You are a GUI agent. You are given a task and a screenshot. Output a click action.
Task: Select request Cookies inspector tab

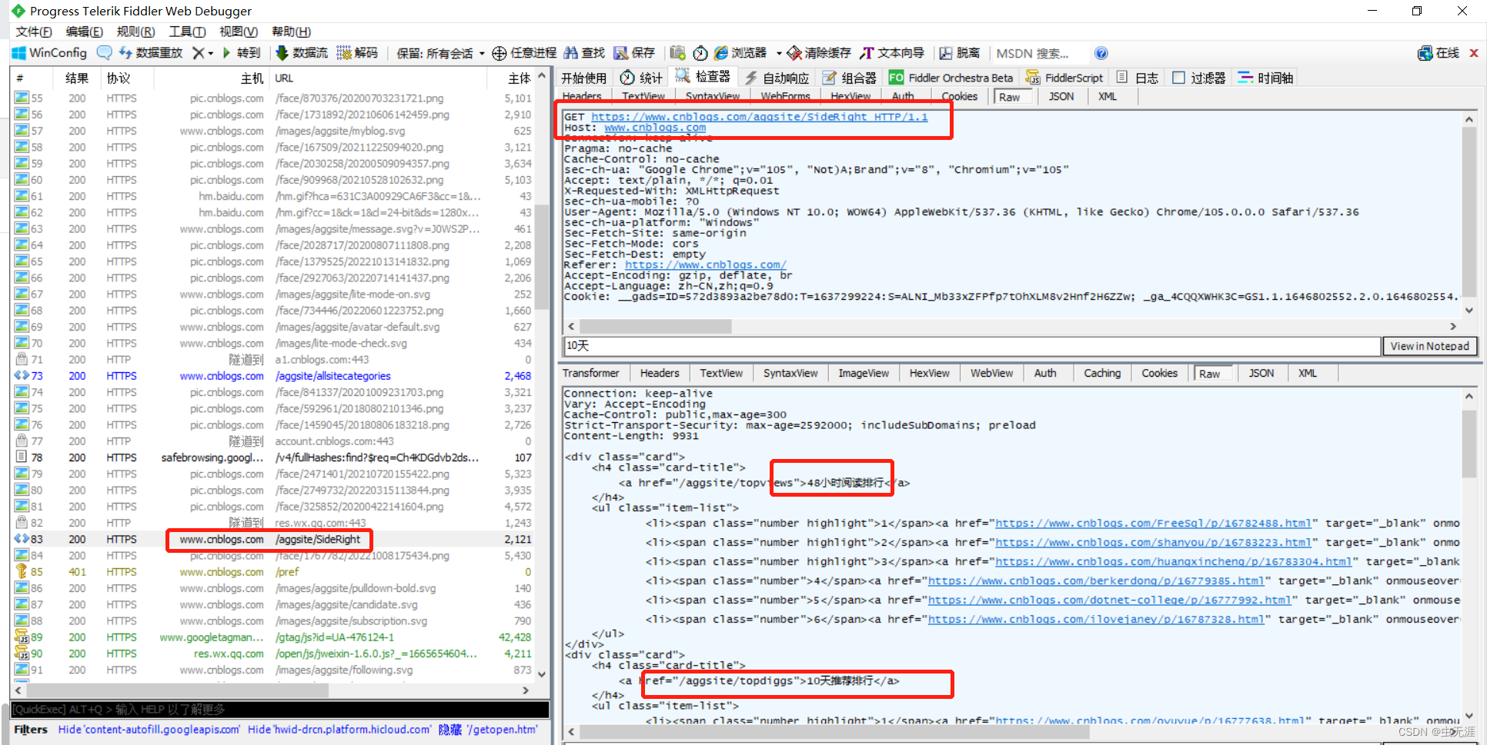(x=960, y=96)
